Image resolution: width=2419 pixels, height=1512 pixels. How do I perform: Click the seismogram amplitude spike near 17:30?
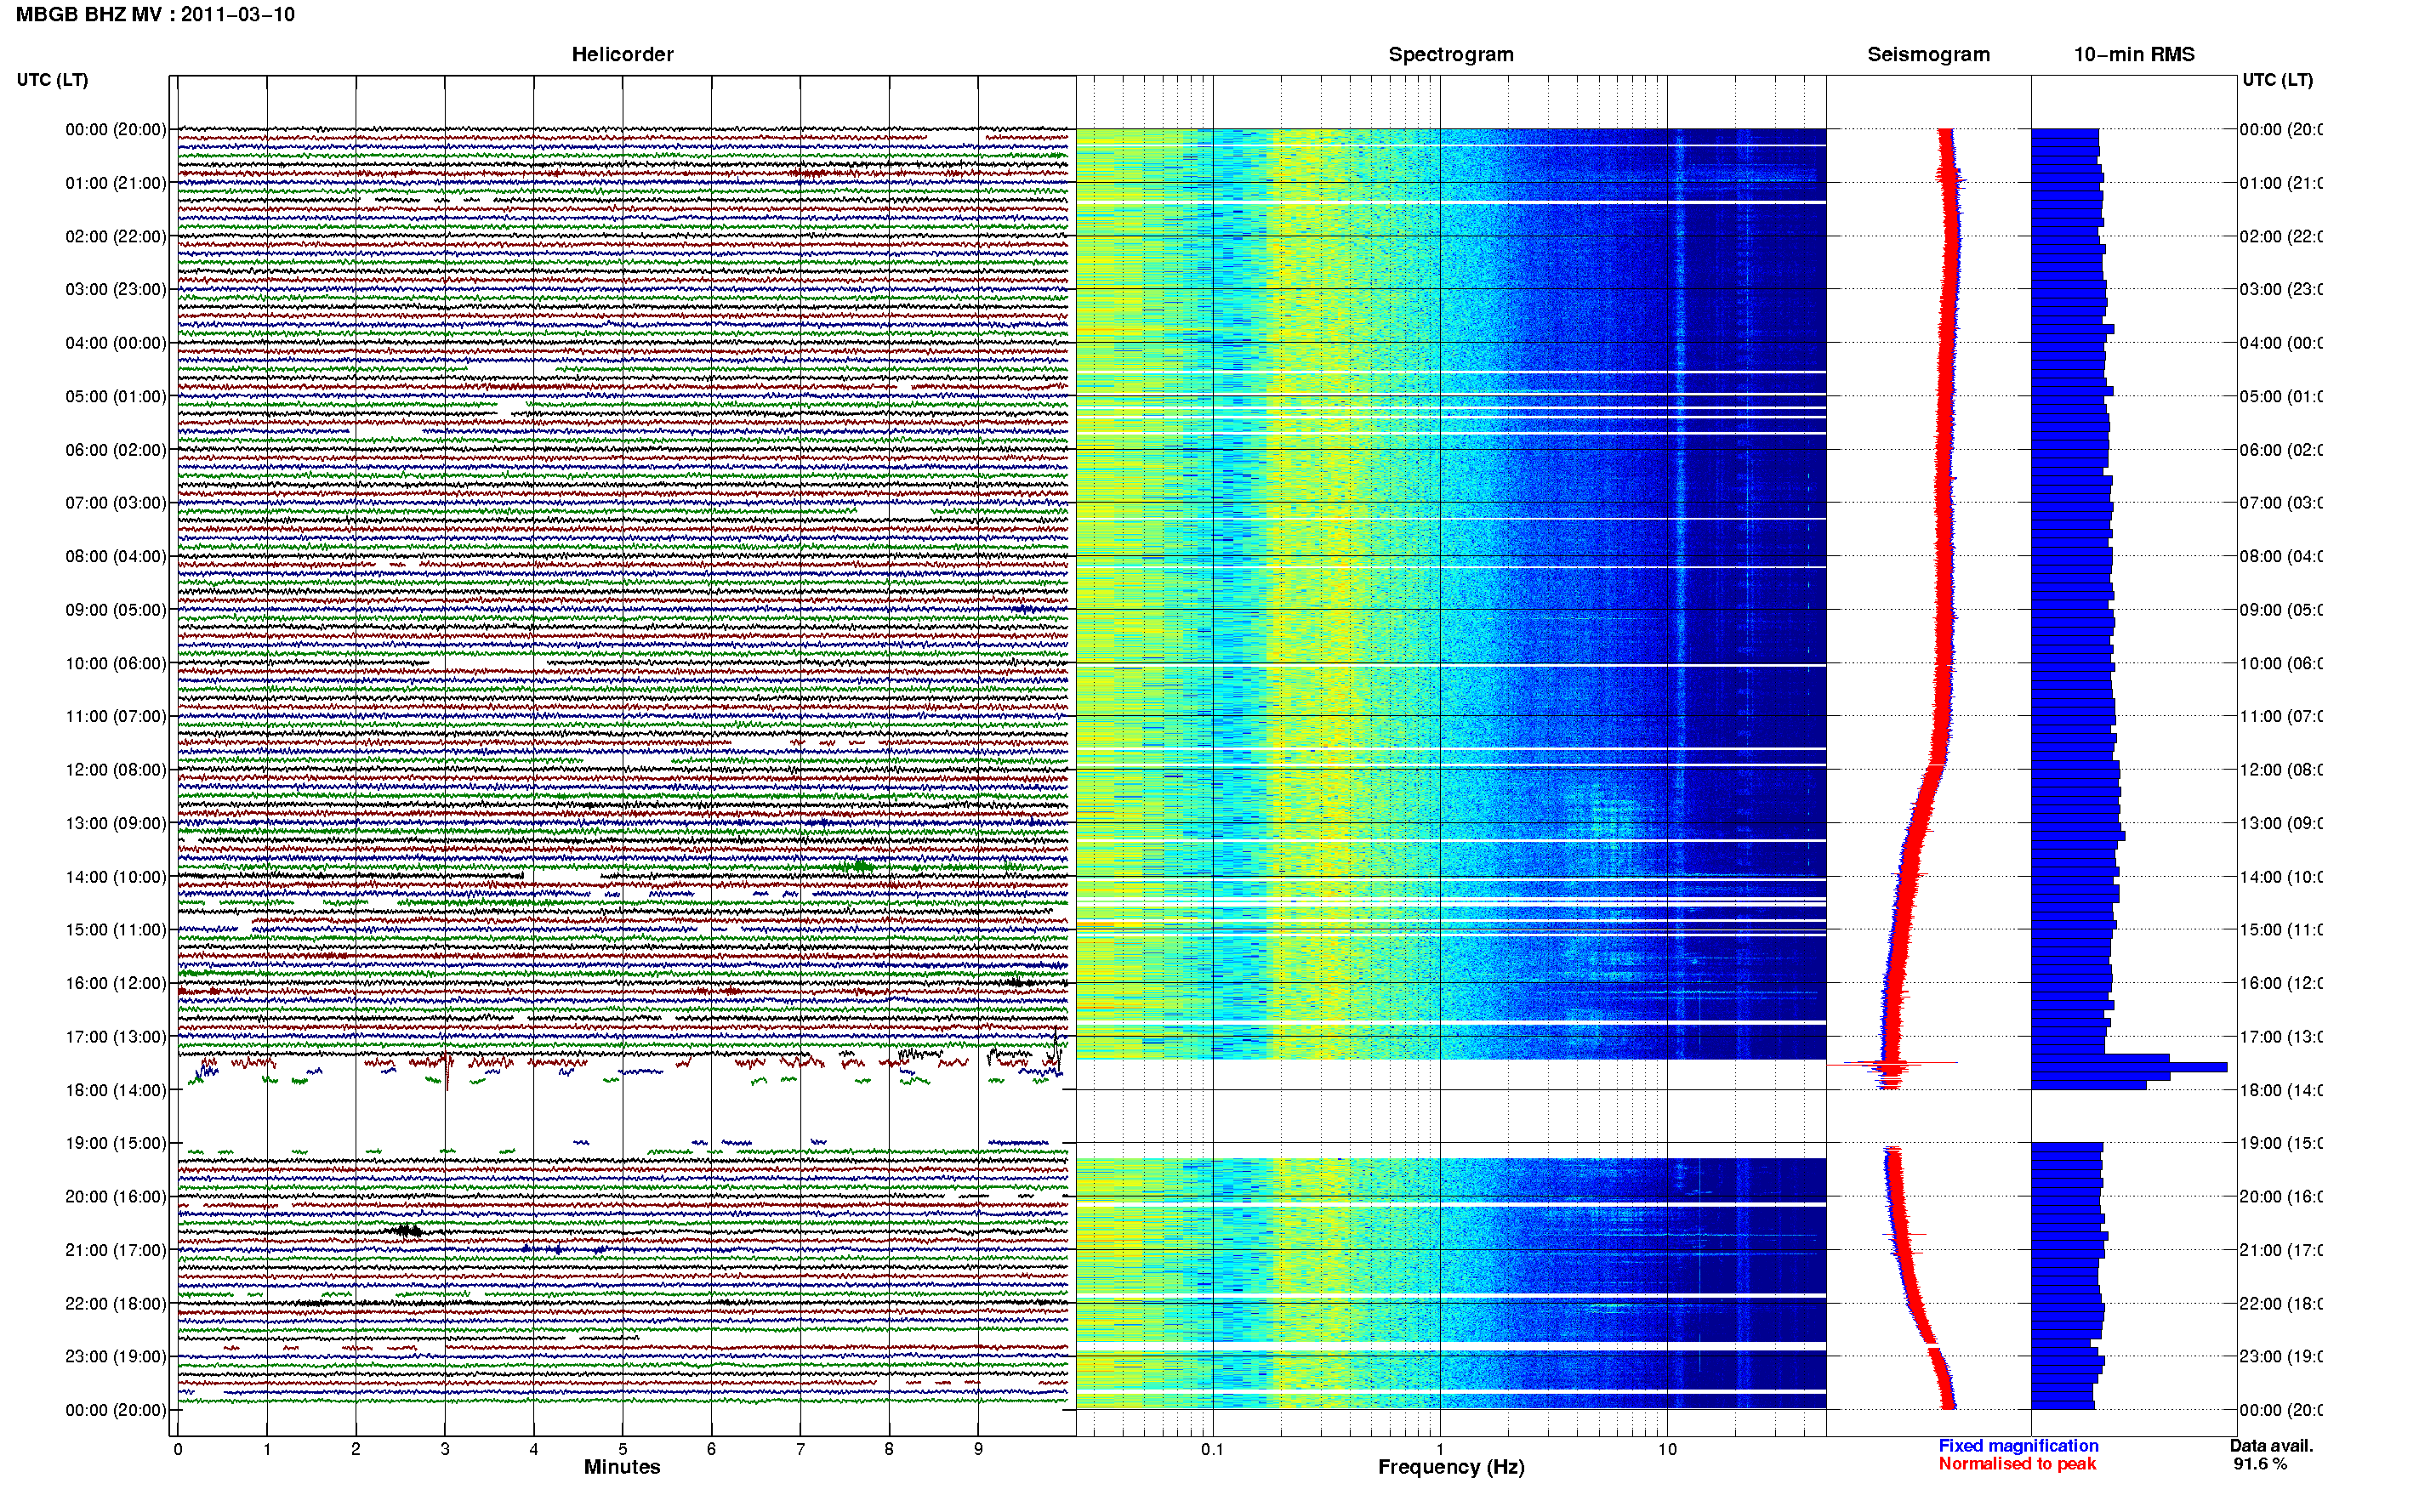click(1892, 1063)
